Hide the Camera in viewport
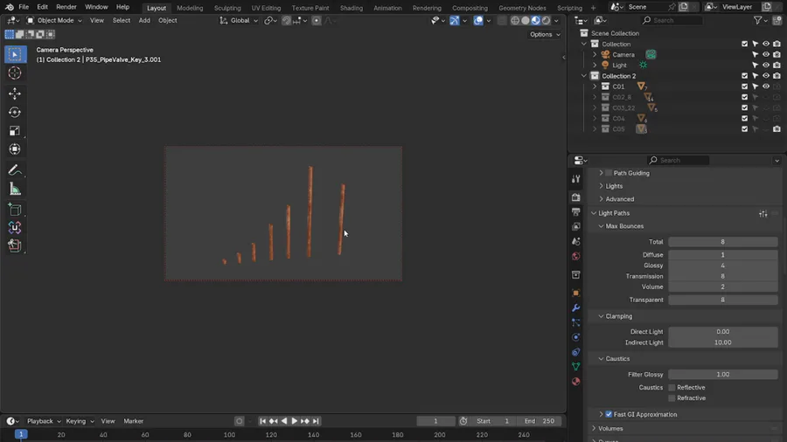Viewport: 787px width, 442px height. [766, 55]
